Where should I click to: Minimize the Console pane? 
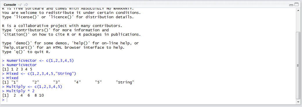tap(291, 5)
